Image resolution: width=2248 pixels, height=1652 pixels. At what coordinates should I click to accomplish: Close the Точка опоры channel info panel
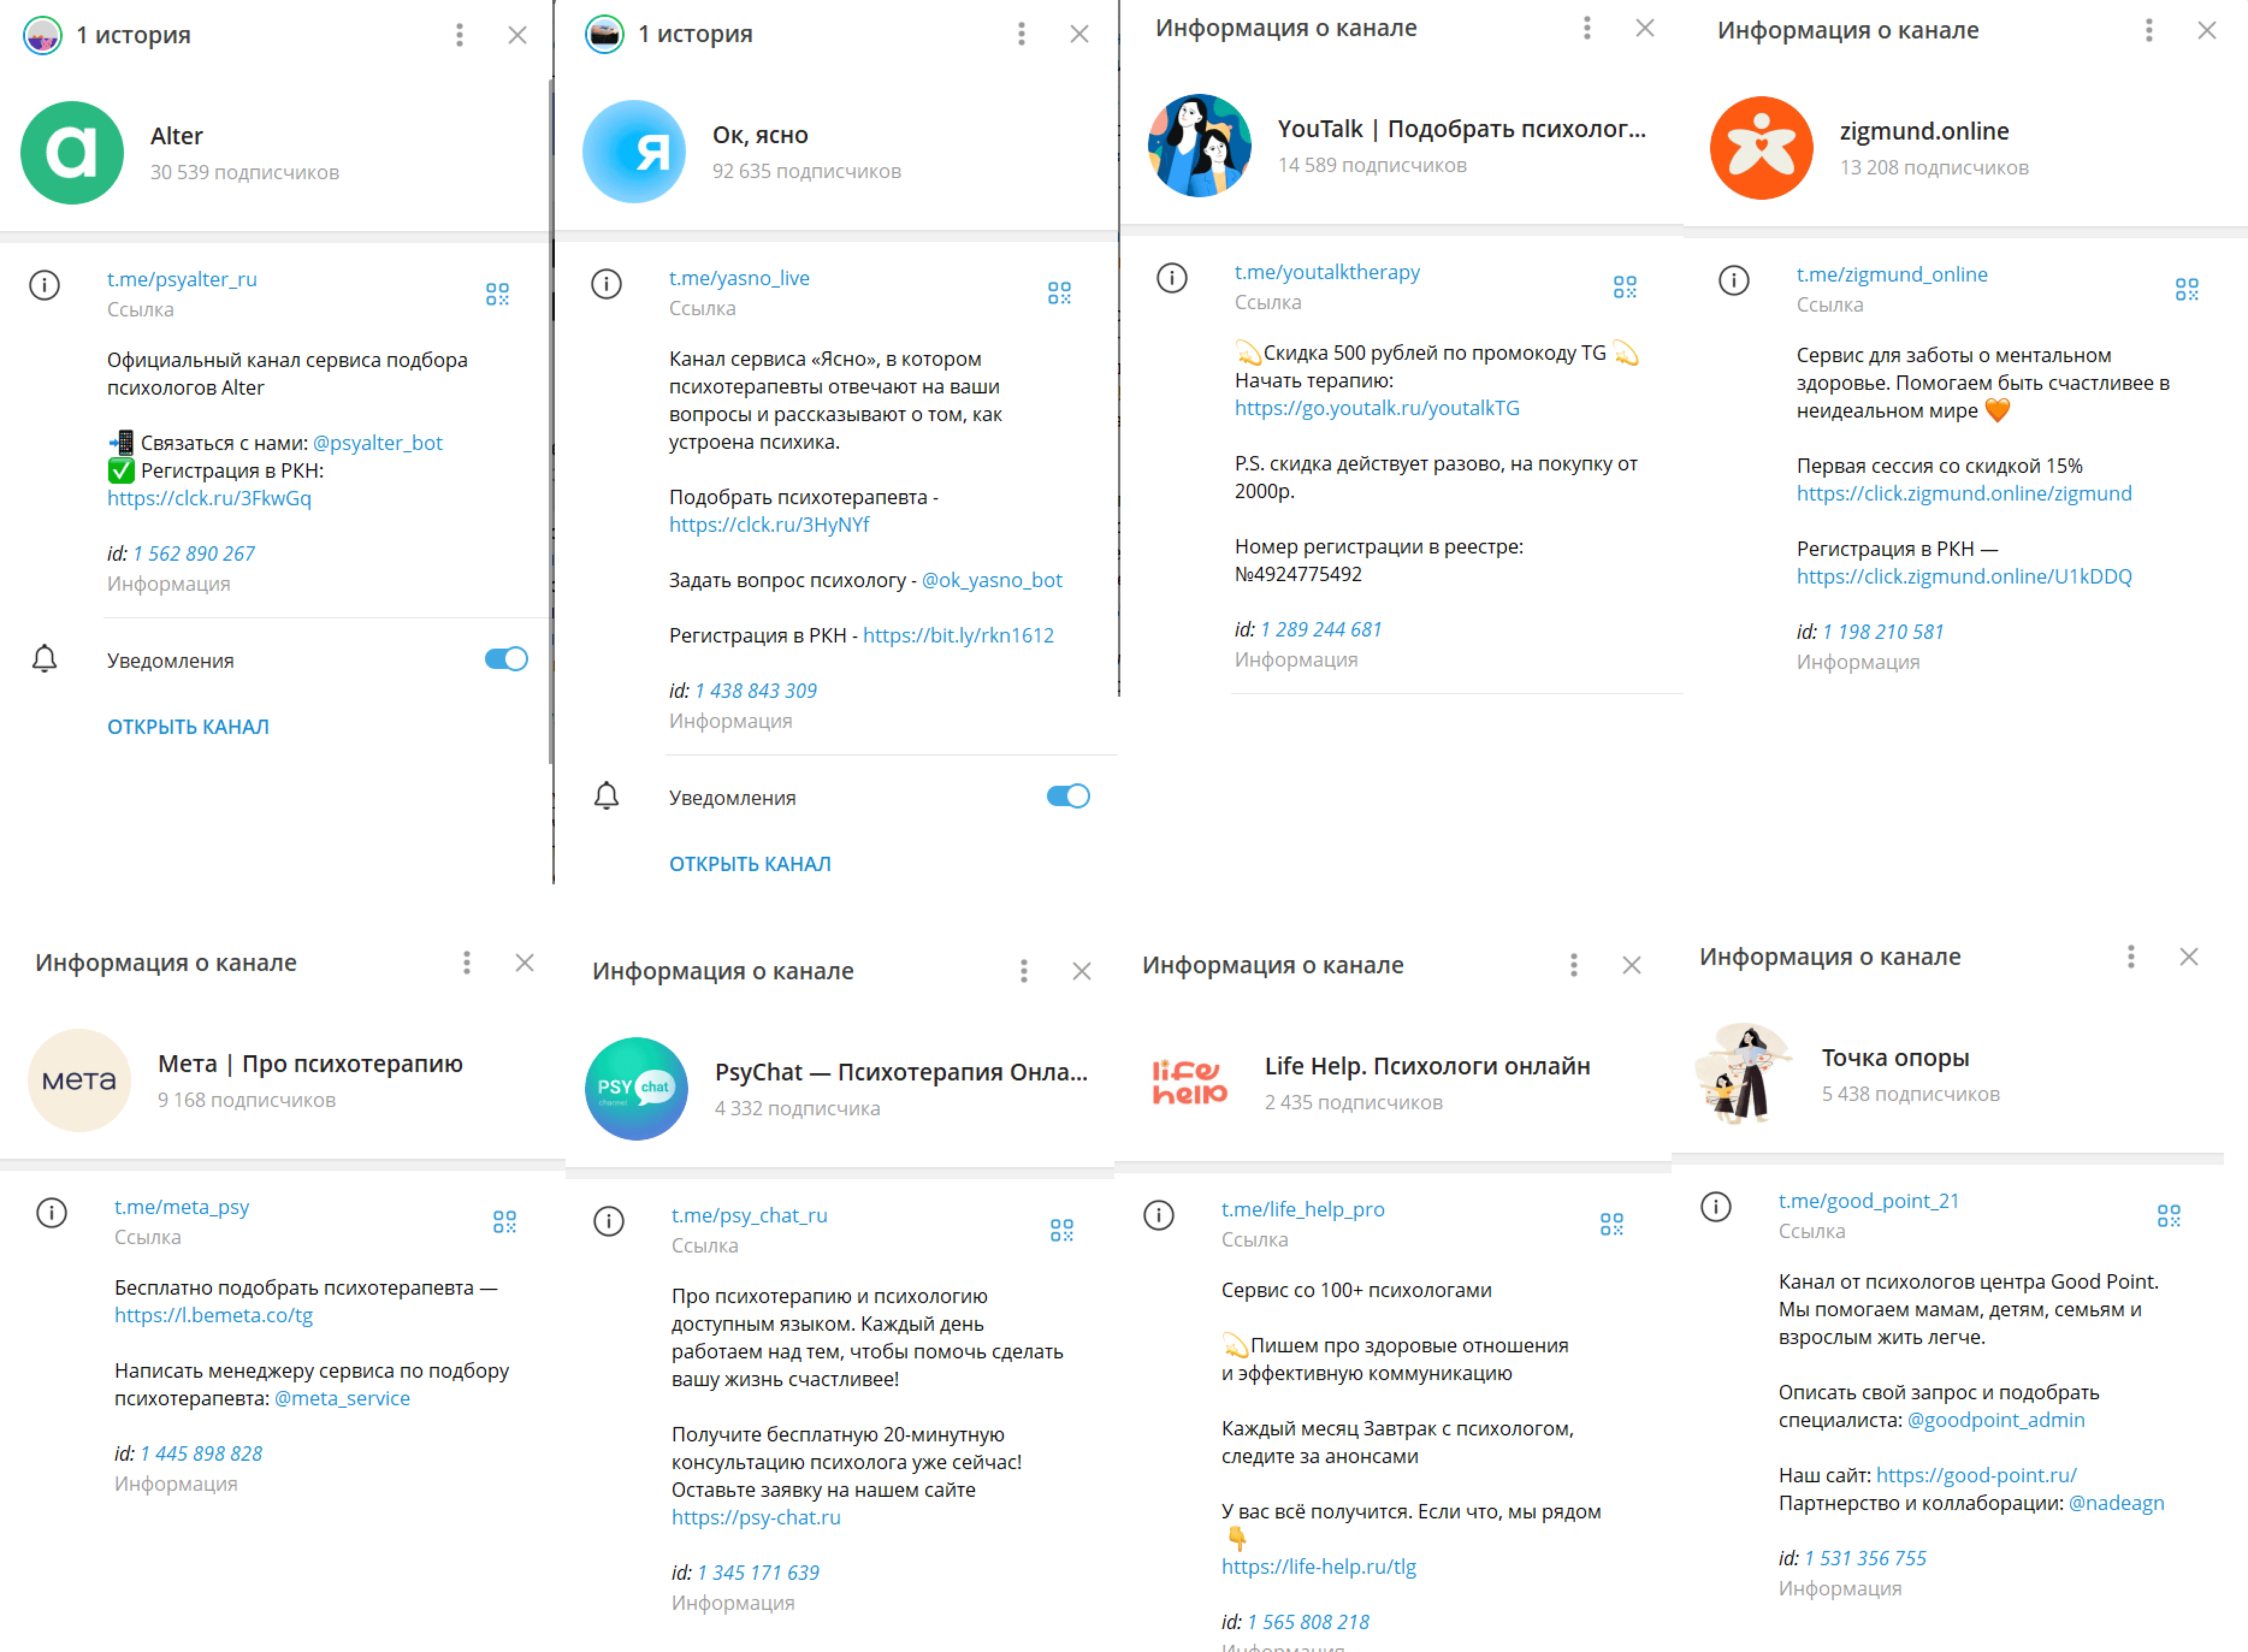tap(2189, 956)
